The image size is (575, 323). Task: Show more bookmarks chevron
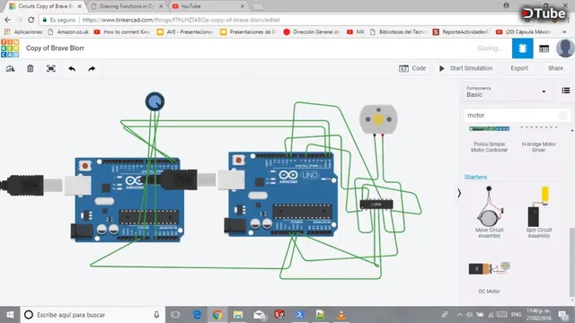[564, 32]
